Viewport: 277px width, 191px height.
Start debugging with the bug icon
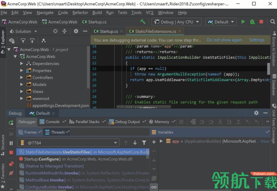point(252,22)
